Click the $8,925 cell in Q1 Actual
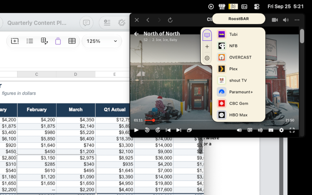The height and width of the screenshot is (195, 312). tap(115, 158)
